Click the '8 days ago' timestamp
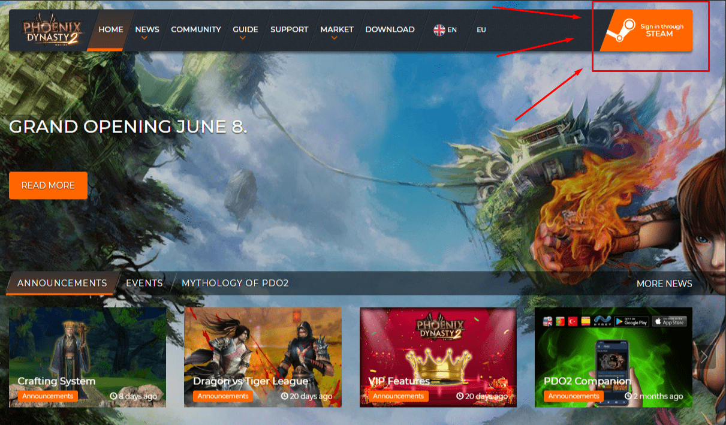Image resolution: width=726 pixels, height=425 pixels. (138, 396)
